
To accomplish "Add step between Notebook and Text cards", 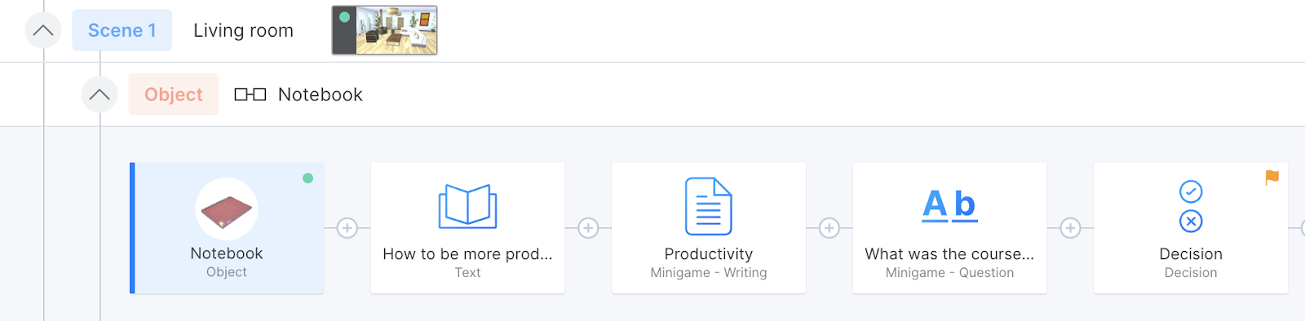I will (347, 228).
